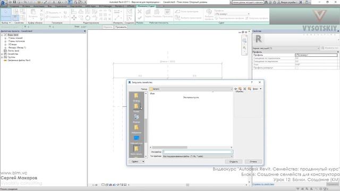This screenshot has height=191, width=340.
Task: Finish edit mode with the green checkmark
Action: [139, 18]
